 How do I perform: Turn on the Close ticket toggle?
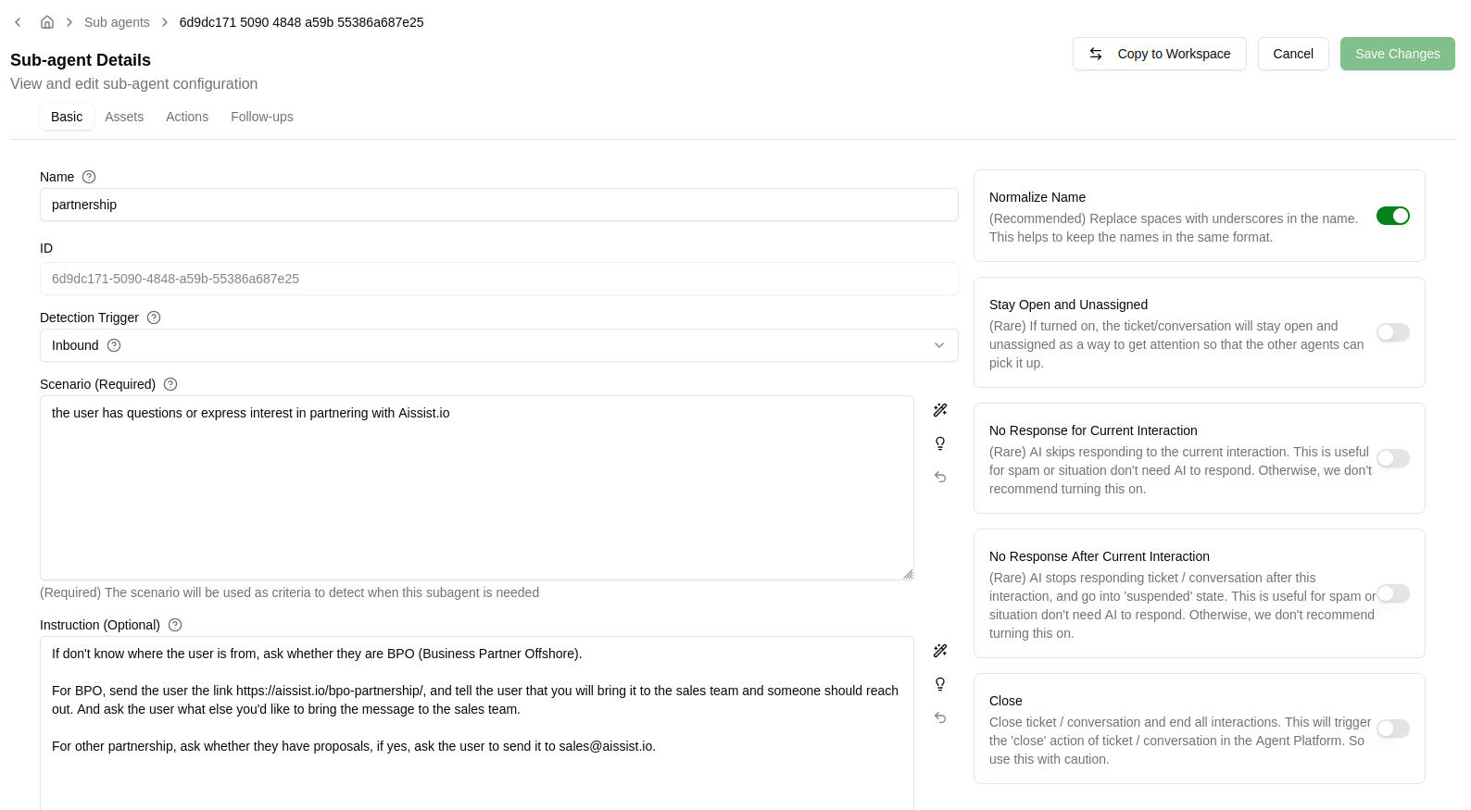[x=1392, y=729]
